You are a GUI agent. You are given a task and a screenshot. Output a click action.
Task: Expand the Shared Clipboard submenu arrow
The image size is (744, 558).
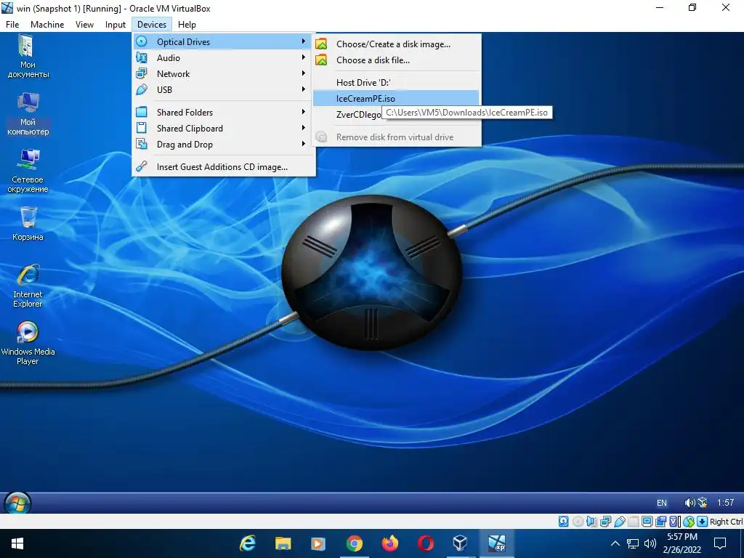pos(303,128)
